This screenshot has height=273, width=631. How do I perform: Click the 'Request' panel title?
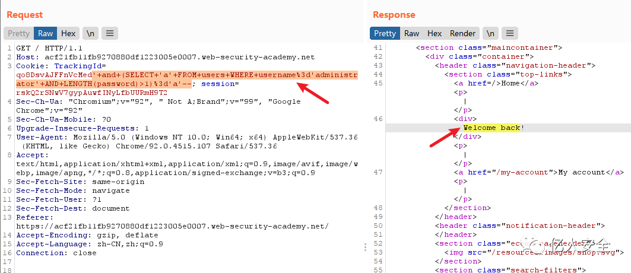coord(24,15)
